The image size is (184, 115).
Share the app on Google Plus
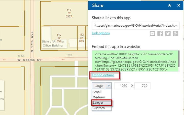[176, 34]
